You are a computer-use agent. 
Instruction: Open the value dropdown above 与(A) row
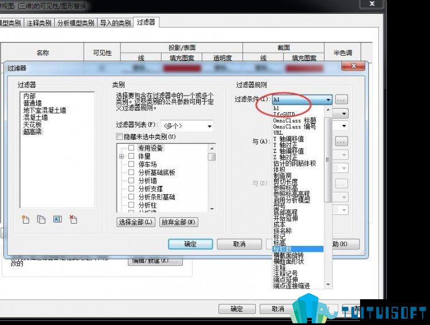(344, 126)
